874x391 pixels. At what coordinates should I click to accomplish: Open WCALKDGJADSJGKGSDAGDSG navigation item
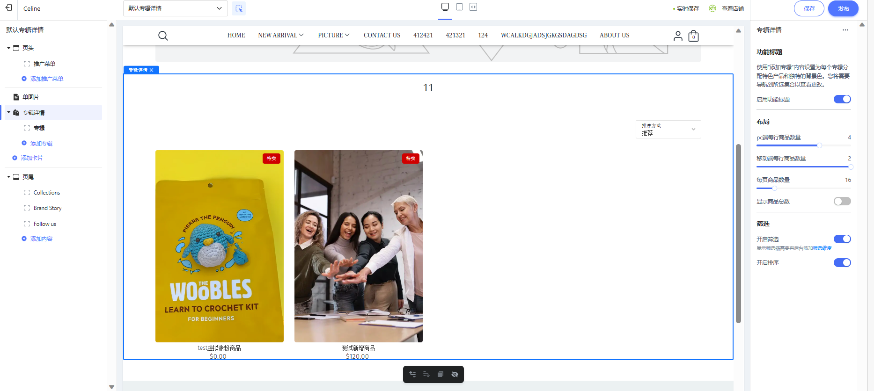pyautogui.click(x=543, y=35)
